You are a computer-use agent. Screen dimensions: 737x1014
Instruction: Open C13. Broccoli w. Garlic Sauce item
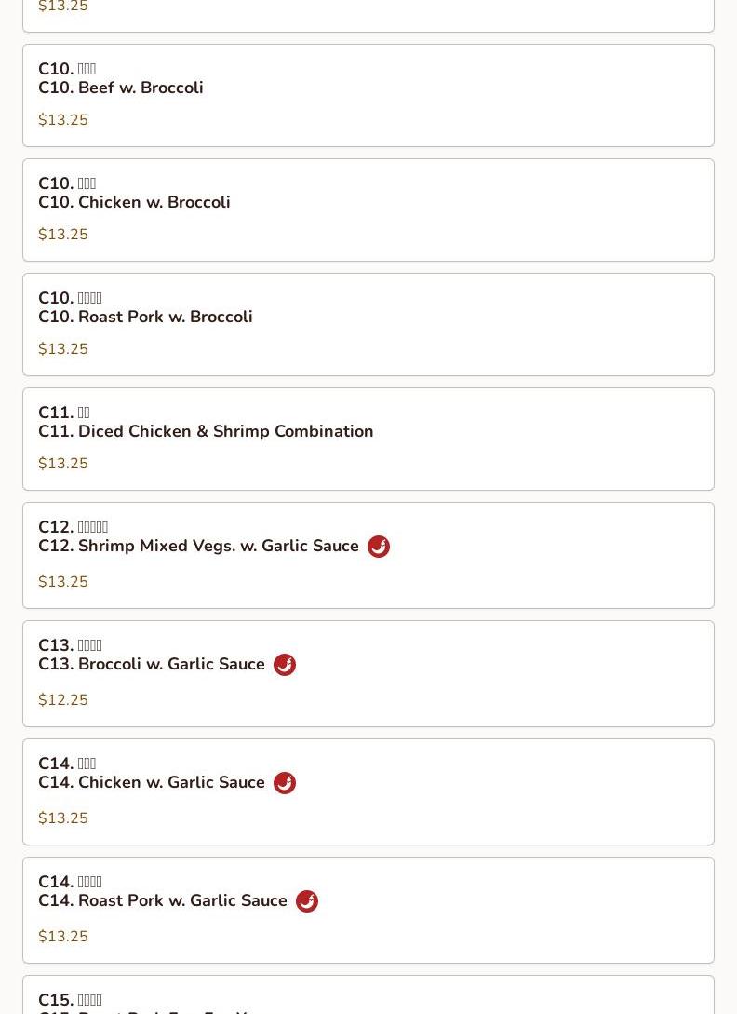[x=368, y=674]
